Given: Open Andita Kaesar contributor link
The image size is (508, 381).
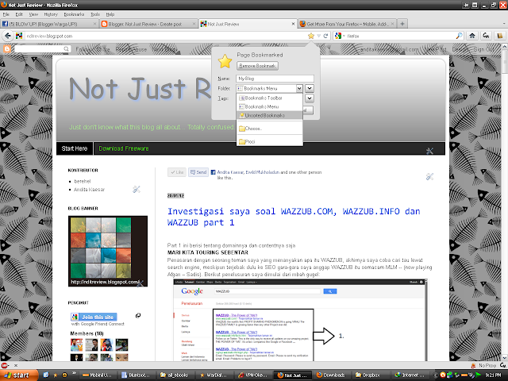Looking at the screenshot, I should tap(89, 189).
